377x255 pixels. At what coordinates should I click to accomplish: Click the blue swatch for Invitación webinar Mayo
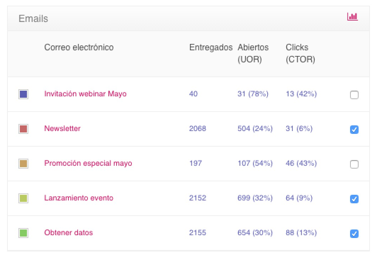click(23, 94)
